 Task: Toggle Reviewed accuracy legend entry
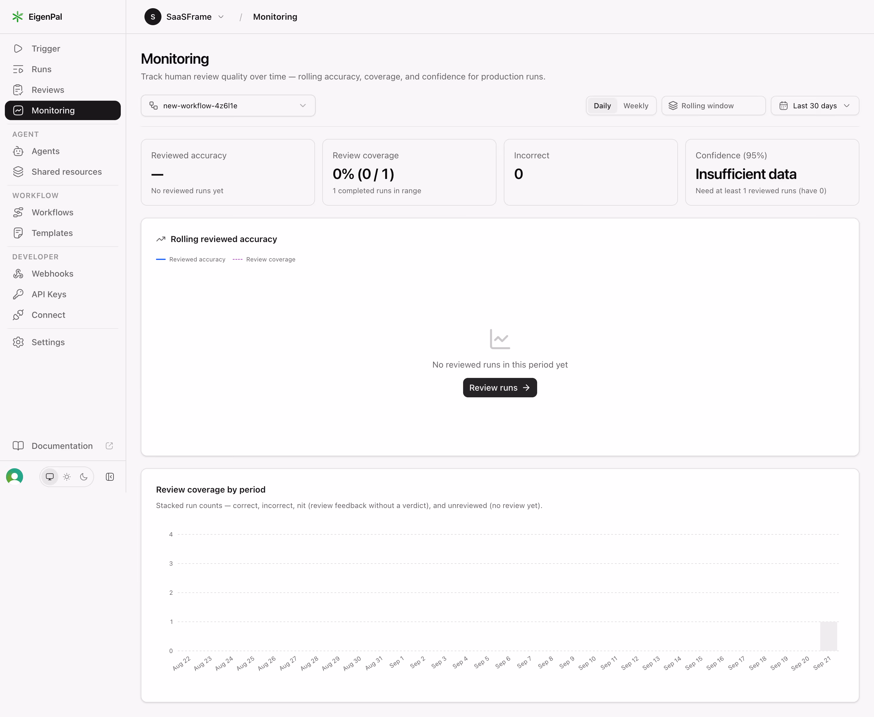coord(191,259)
